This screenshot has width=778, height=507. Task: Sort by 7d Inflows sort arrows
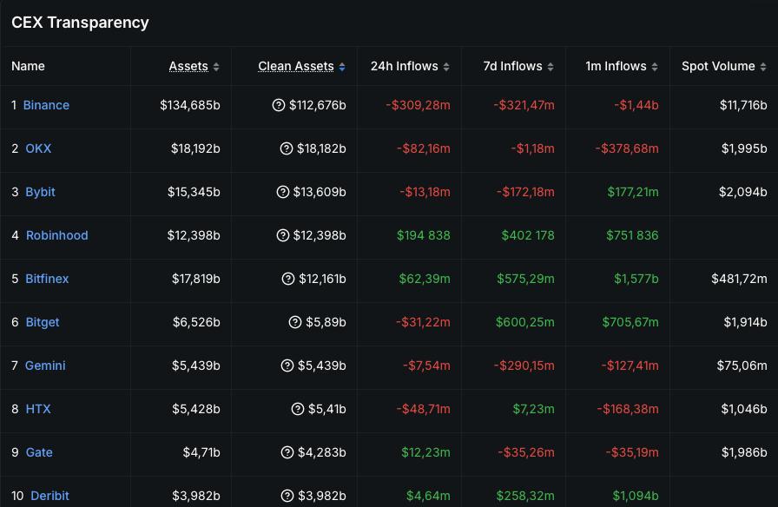pyautogui.click(x=551, y=67)
